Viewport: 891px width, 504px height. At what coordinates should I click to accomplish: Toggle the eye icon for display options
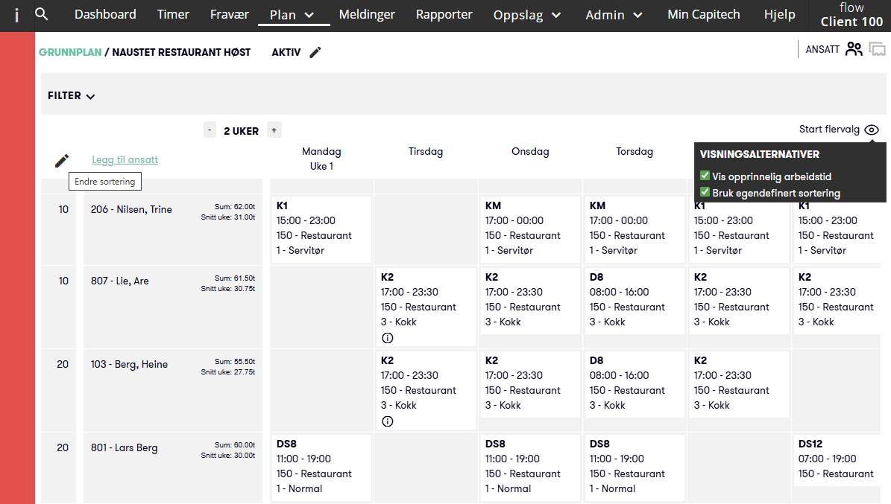point(872,130)
